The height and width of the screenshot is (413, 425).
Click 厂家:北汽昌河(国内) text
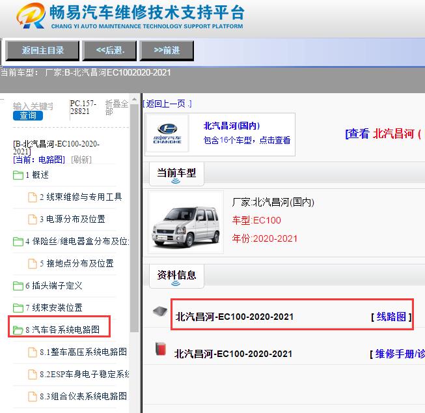point(273,202)
